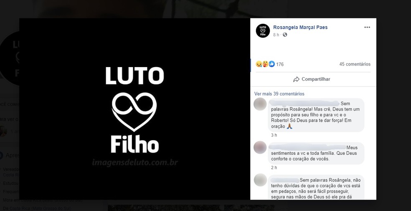This screenshot has width=411, height=211.
Task: Click the care hug reaction icon
Action: click(265, 64)
